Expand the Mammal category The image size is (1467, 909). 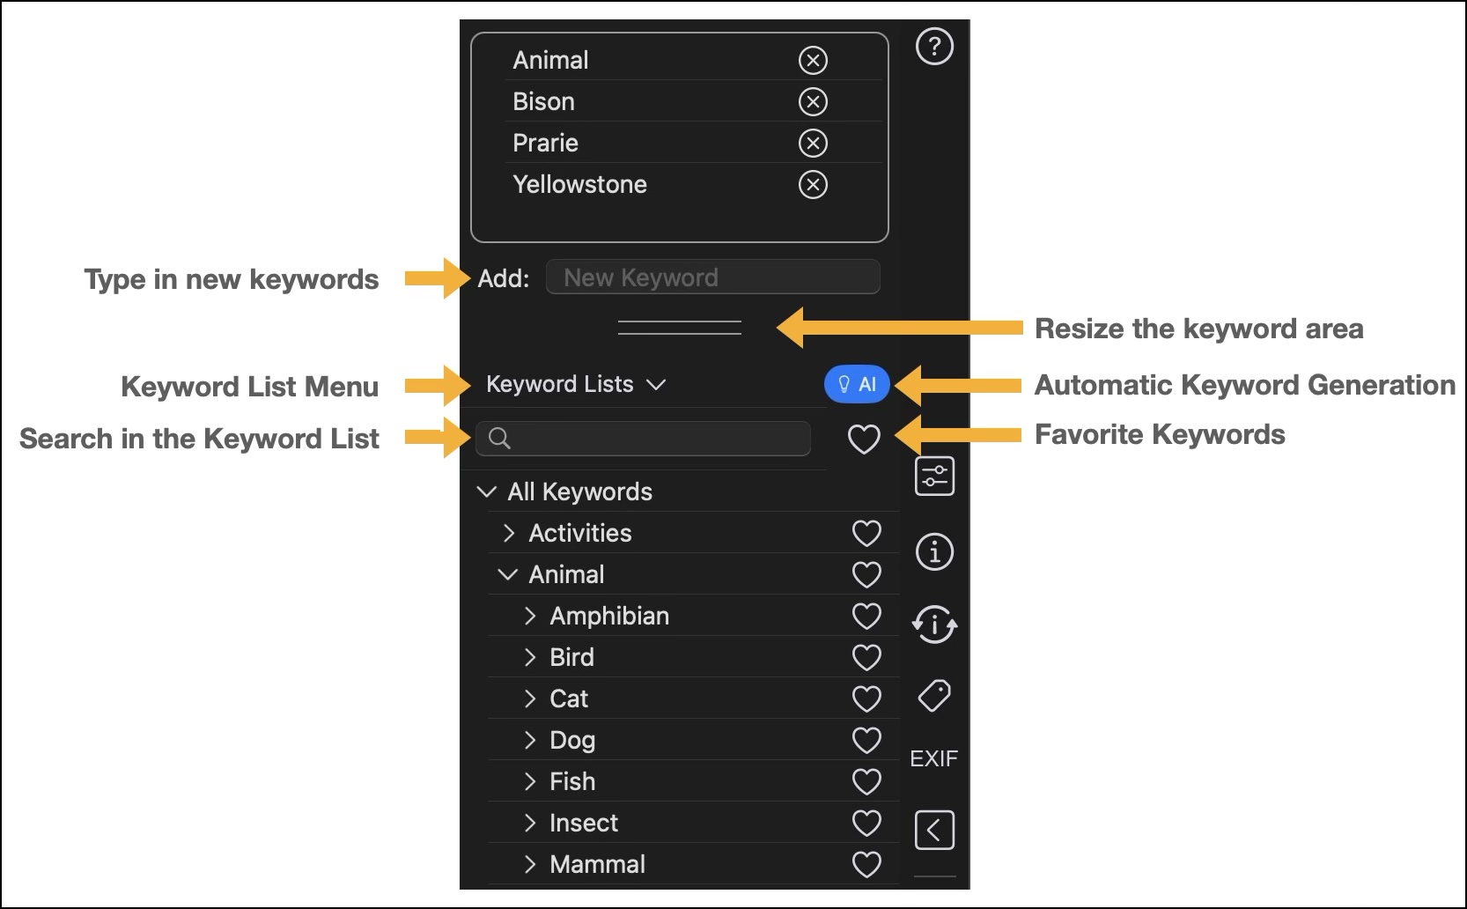pos(530,864)
